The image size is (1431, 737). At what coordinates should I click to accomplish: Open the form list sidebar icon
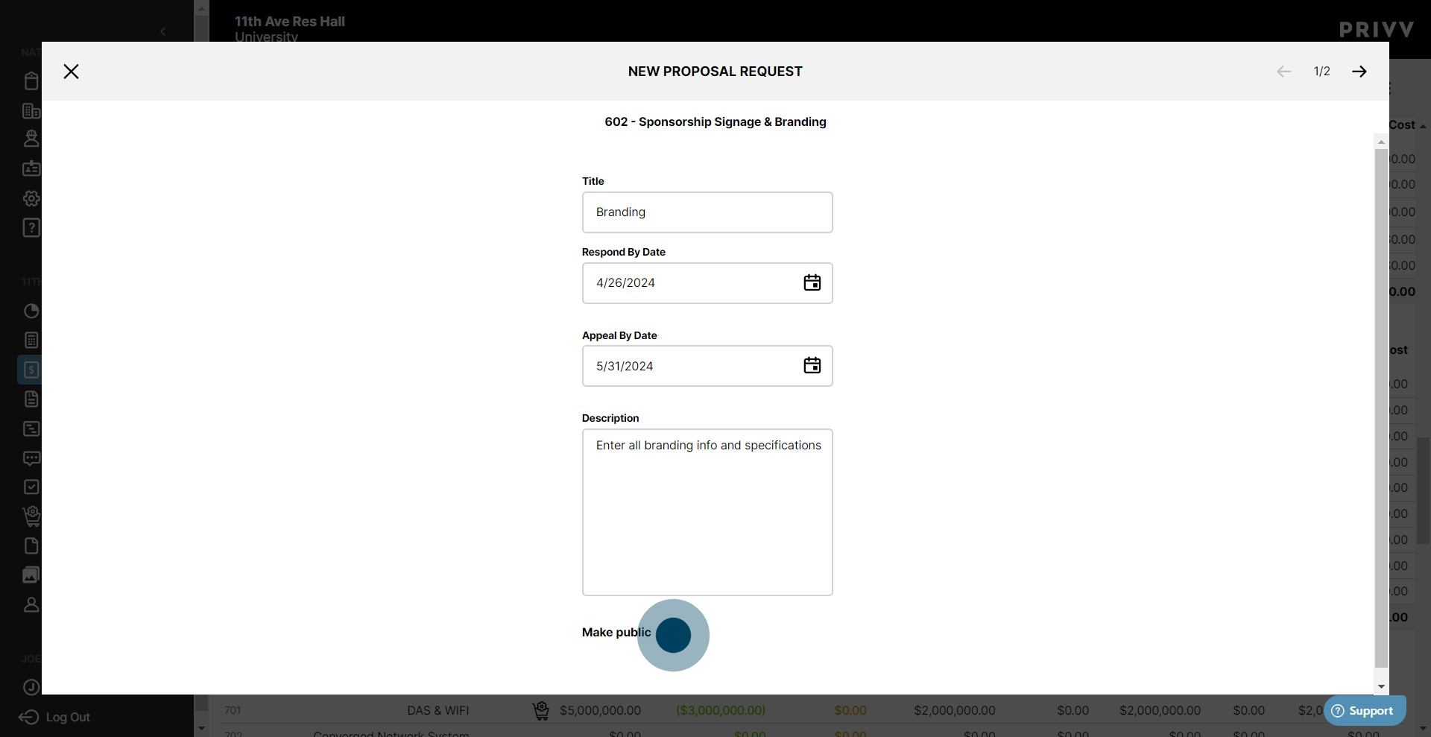31,429
